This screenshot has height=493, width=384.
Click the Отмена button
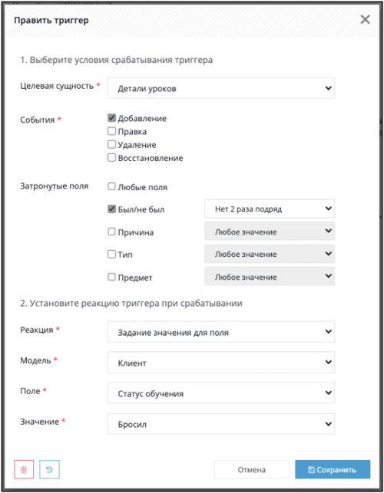pyautogui.click(x=252, y=469)
